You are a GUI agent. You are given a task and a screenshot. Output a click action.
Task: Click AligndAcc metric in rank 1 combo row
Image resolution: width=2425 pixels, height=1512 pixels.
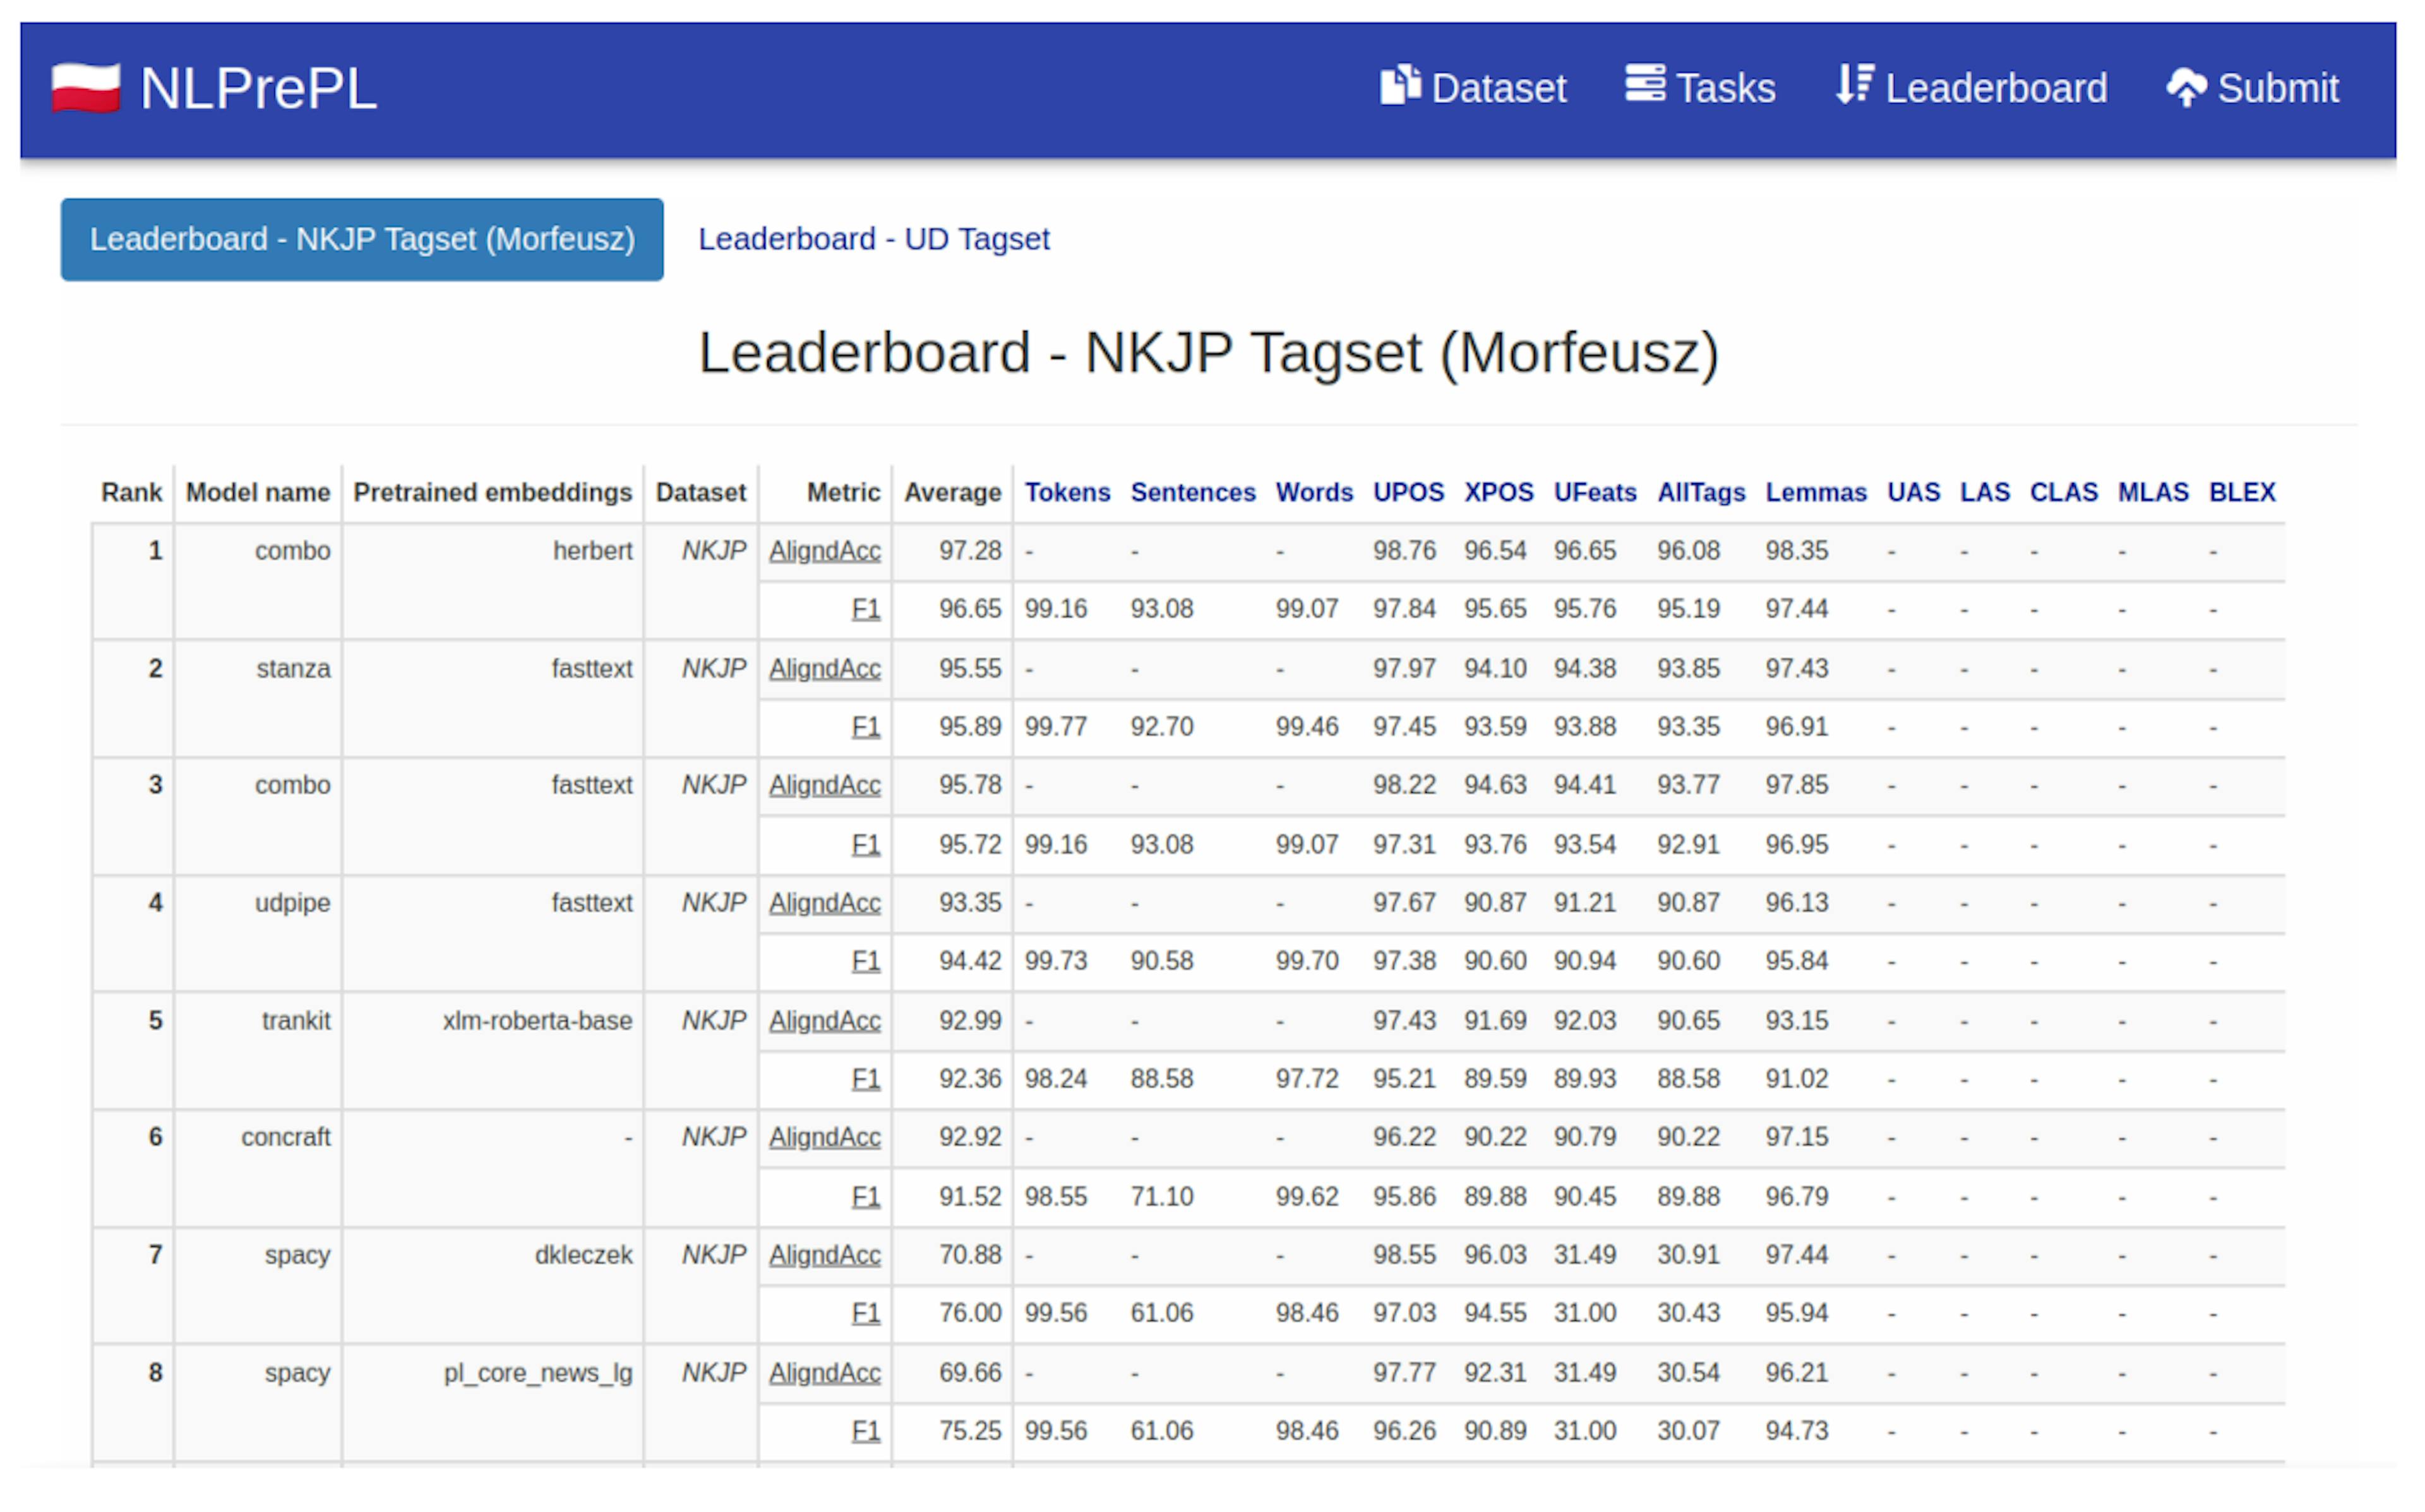[825, 551]
